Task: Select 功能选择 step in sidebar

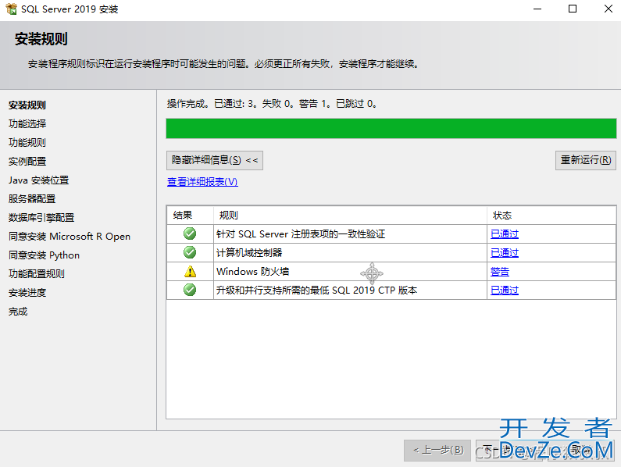Action: tap(27, 124)
